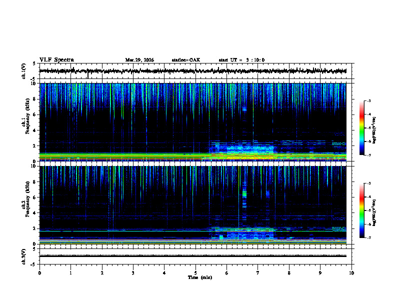The width and height of the screenshot is (396, 306).
Task: Click the "VLF Spectra" title text
Action: pos(56,60)
